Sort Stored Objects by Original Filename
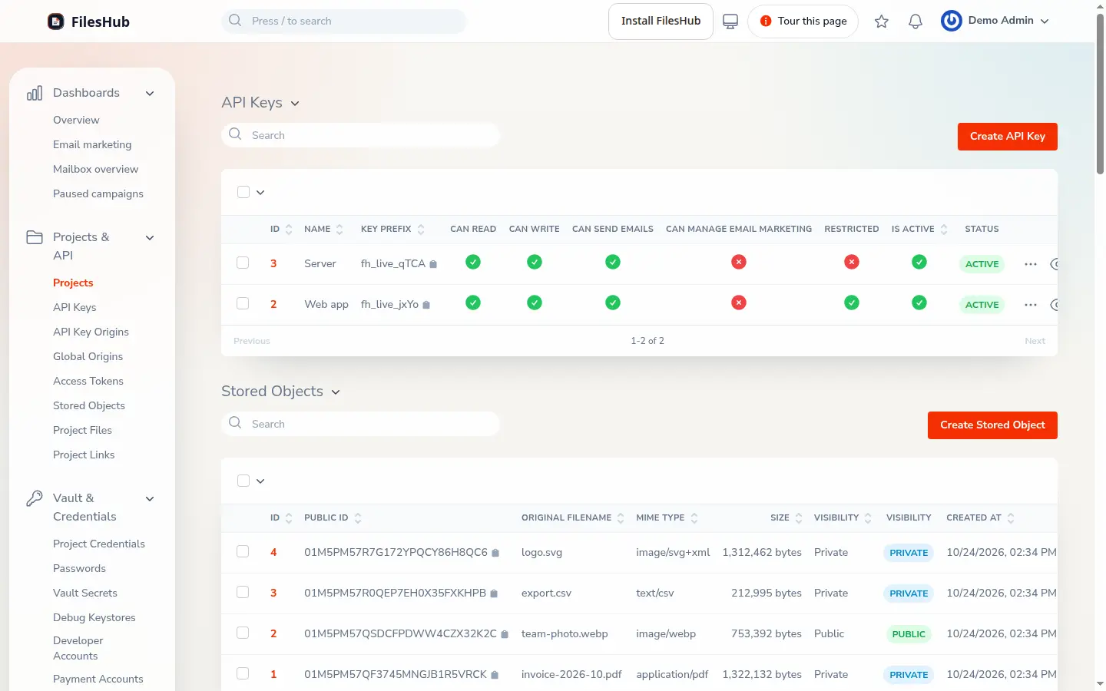Viewport: 1106px width, 691px height. (621, 518)
